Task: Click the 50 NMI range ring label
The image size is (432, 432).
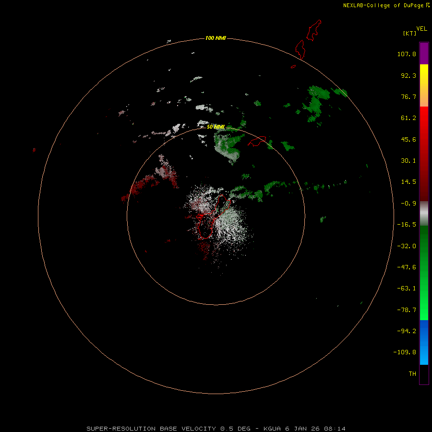Action: (x=216, y=127)
